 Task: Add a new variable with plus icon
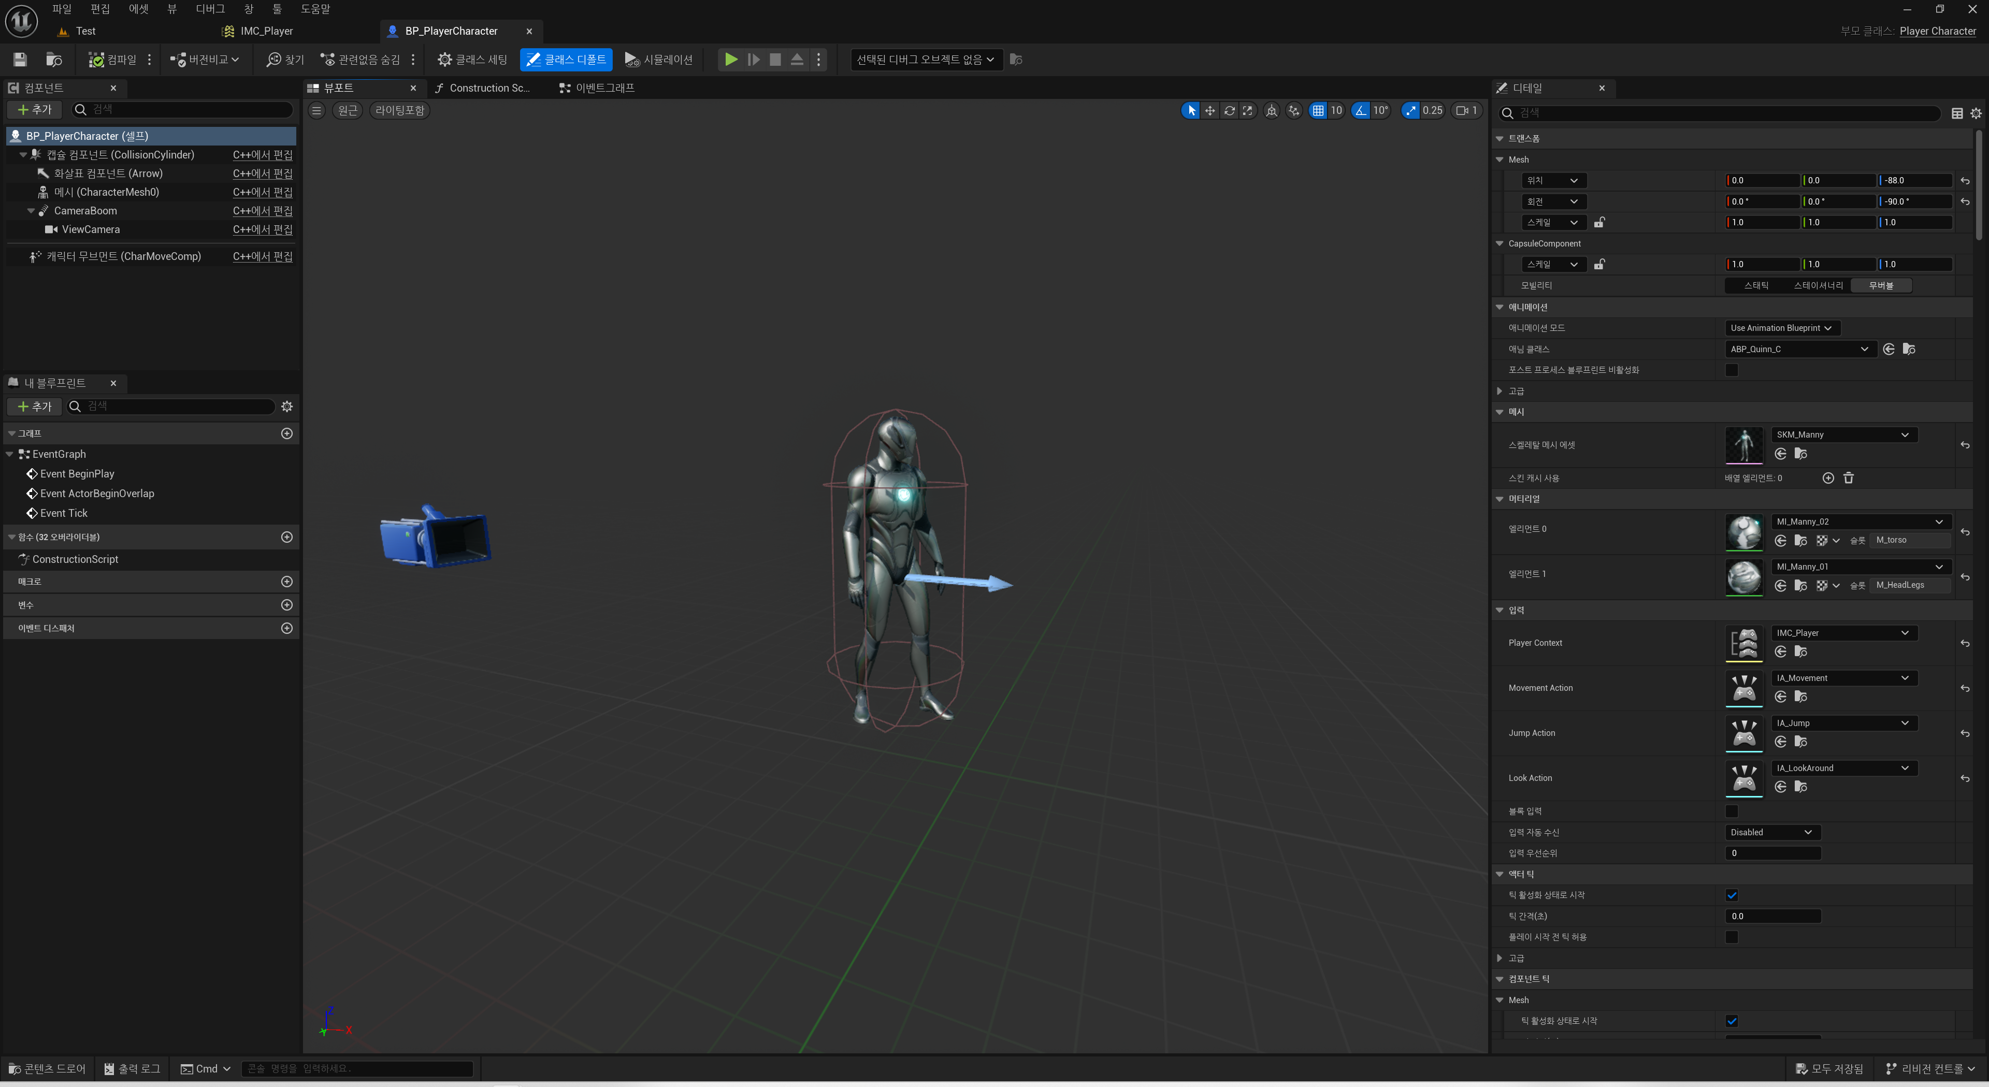point(286,604)
